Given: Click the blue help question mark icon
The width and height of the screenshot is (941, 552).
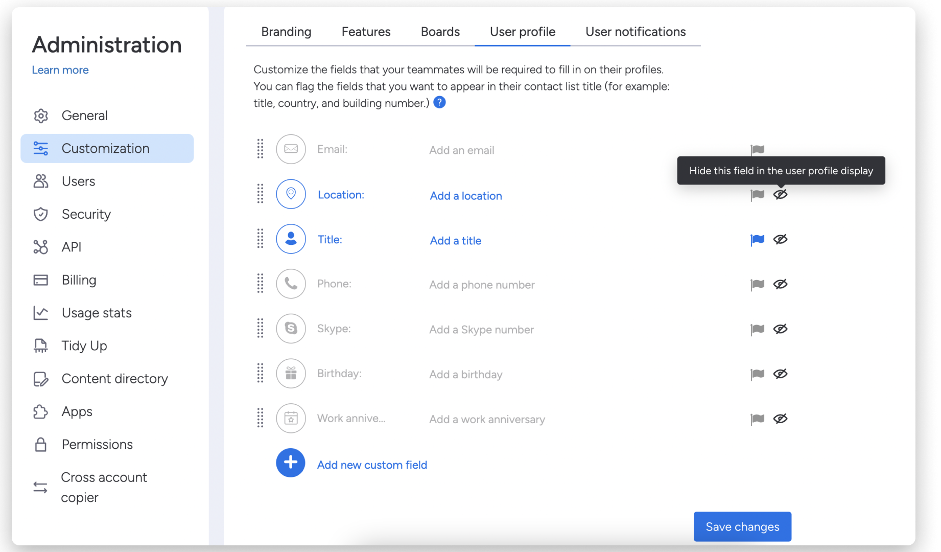Looking at the screenshot, I should (439, 102).
